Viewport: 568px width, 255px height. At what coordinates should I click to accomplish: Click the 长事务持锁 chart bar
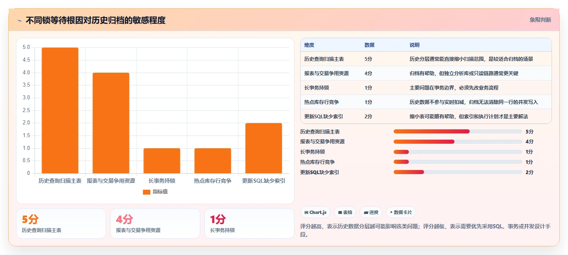pyautogui.click(x=162, y=161)
